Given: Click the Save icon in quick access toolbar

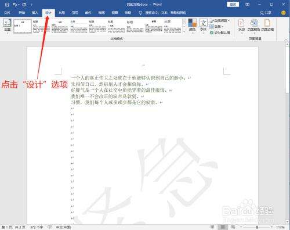Looking at the screenshot, I should [7, 5].
